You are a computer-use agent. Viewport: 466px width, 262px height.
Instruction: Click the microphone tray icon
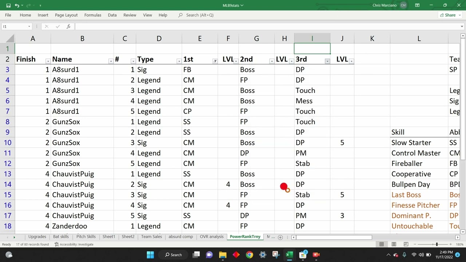(x=404, y=255)
